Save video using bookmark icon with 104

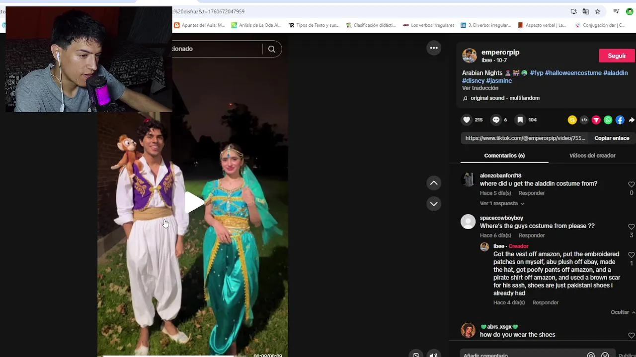(x=520, y=119)
